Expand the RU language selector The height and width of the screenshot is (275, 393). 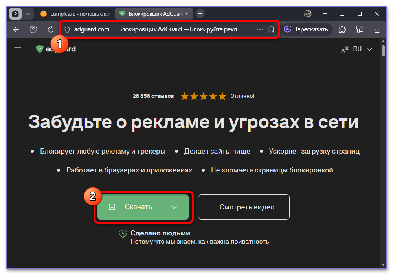click(362, 49)
